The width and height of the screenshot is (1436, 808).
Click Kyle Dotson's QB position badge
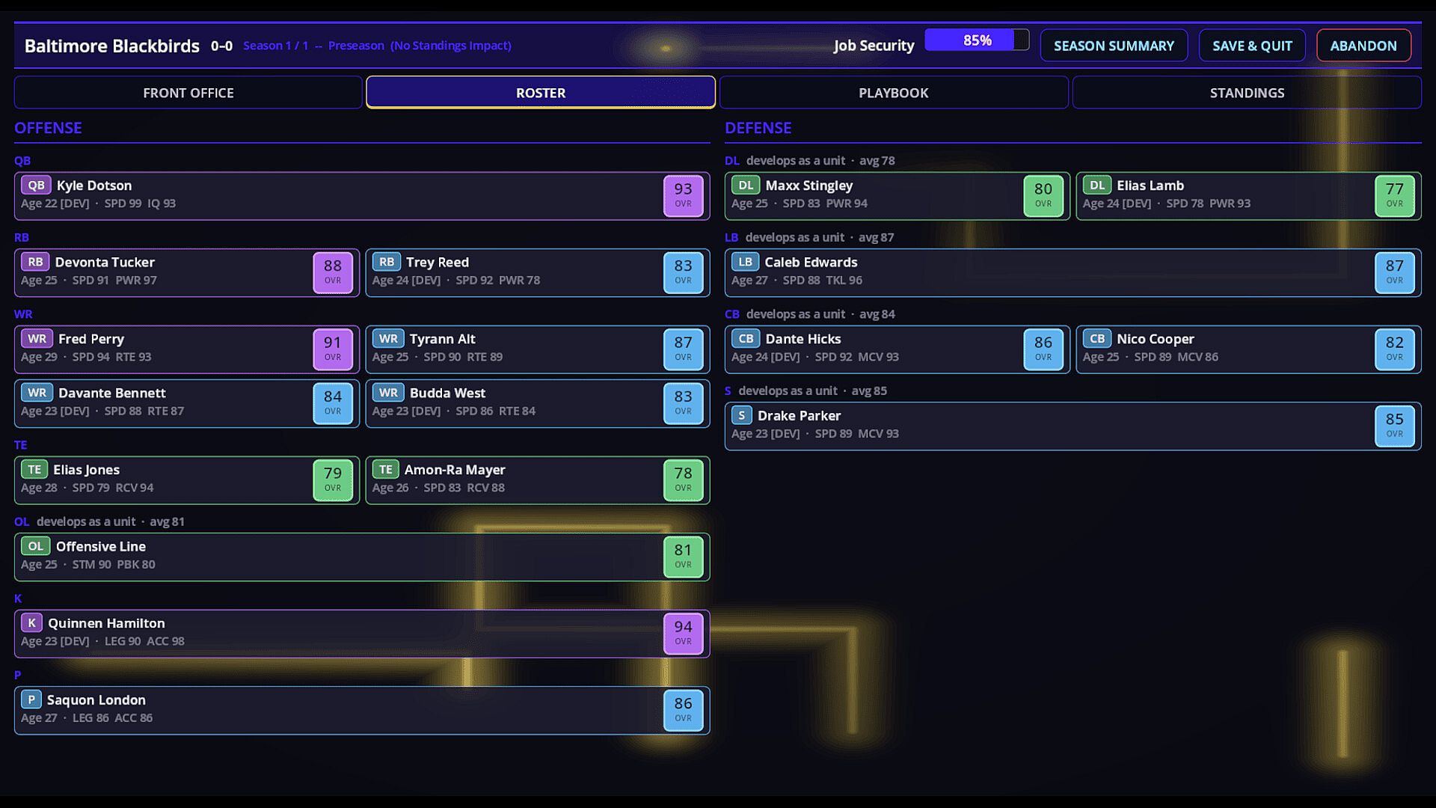click(36, 185)
